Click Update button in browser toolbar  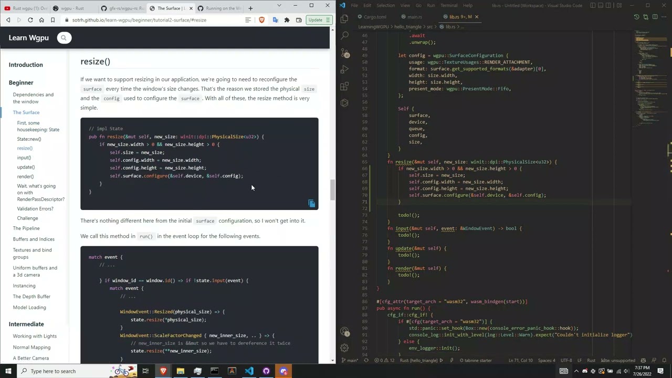coord(319,20)
